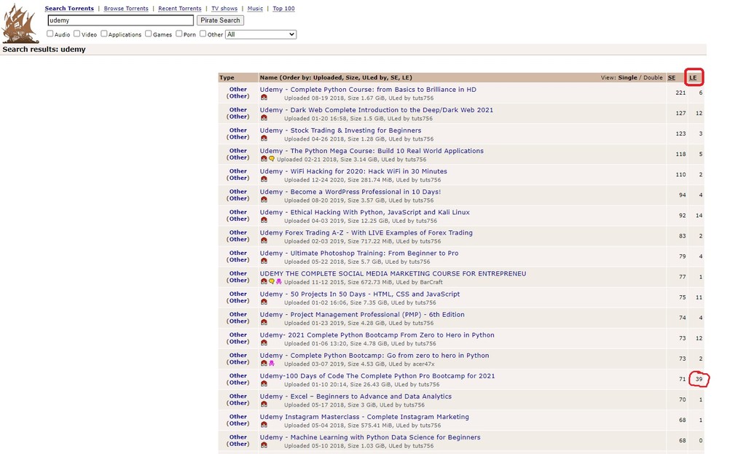This screenshot has height=454, width=746.
Task: Open magnet link for The Python Mega Course
Action: tap(264, 159)
